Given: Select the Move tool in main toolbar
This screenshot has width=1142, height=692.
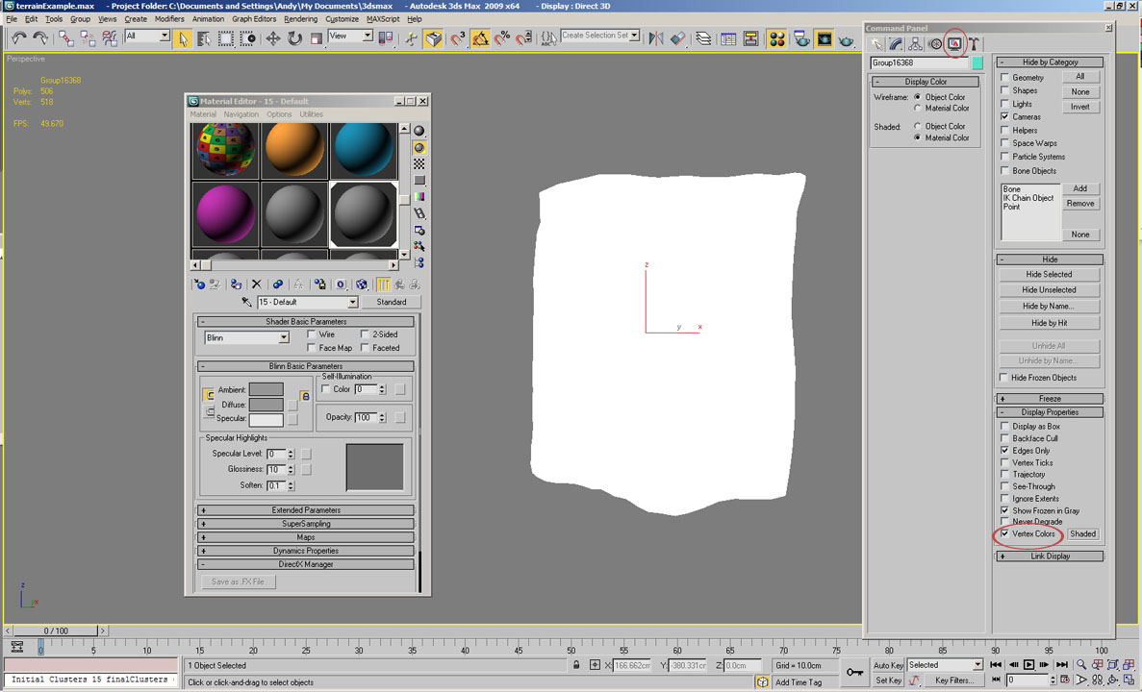Looking at the screenshot, I should 273,38.
